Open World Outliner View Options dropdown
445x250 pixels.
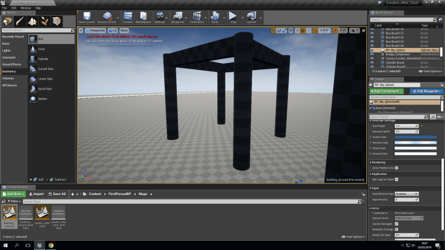click(x=430, y=72)
